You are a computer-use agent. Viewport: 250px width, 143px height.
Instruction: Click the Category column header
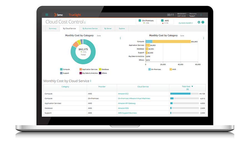65,87
